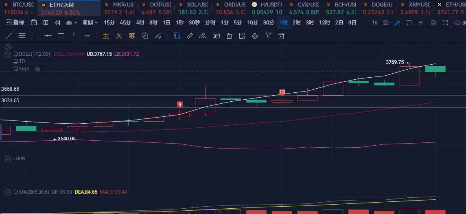Image resolution: width=466 pixels, height=214 pixels.
Task: Collapse the top circle chevron above BOLL
Action: pos(8,47)
